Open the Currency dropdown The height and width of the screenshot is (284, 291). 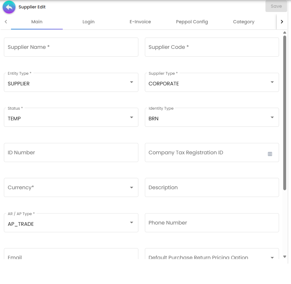tap(131, 187)
